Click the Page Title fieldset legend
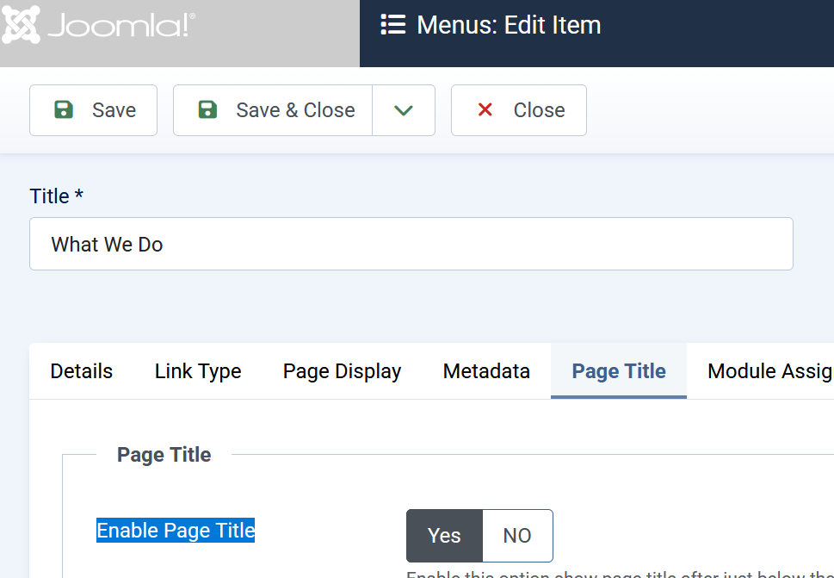Screen dimensions: 834x578 (164, 455)
